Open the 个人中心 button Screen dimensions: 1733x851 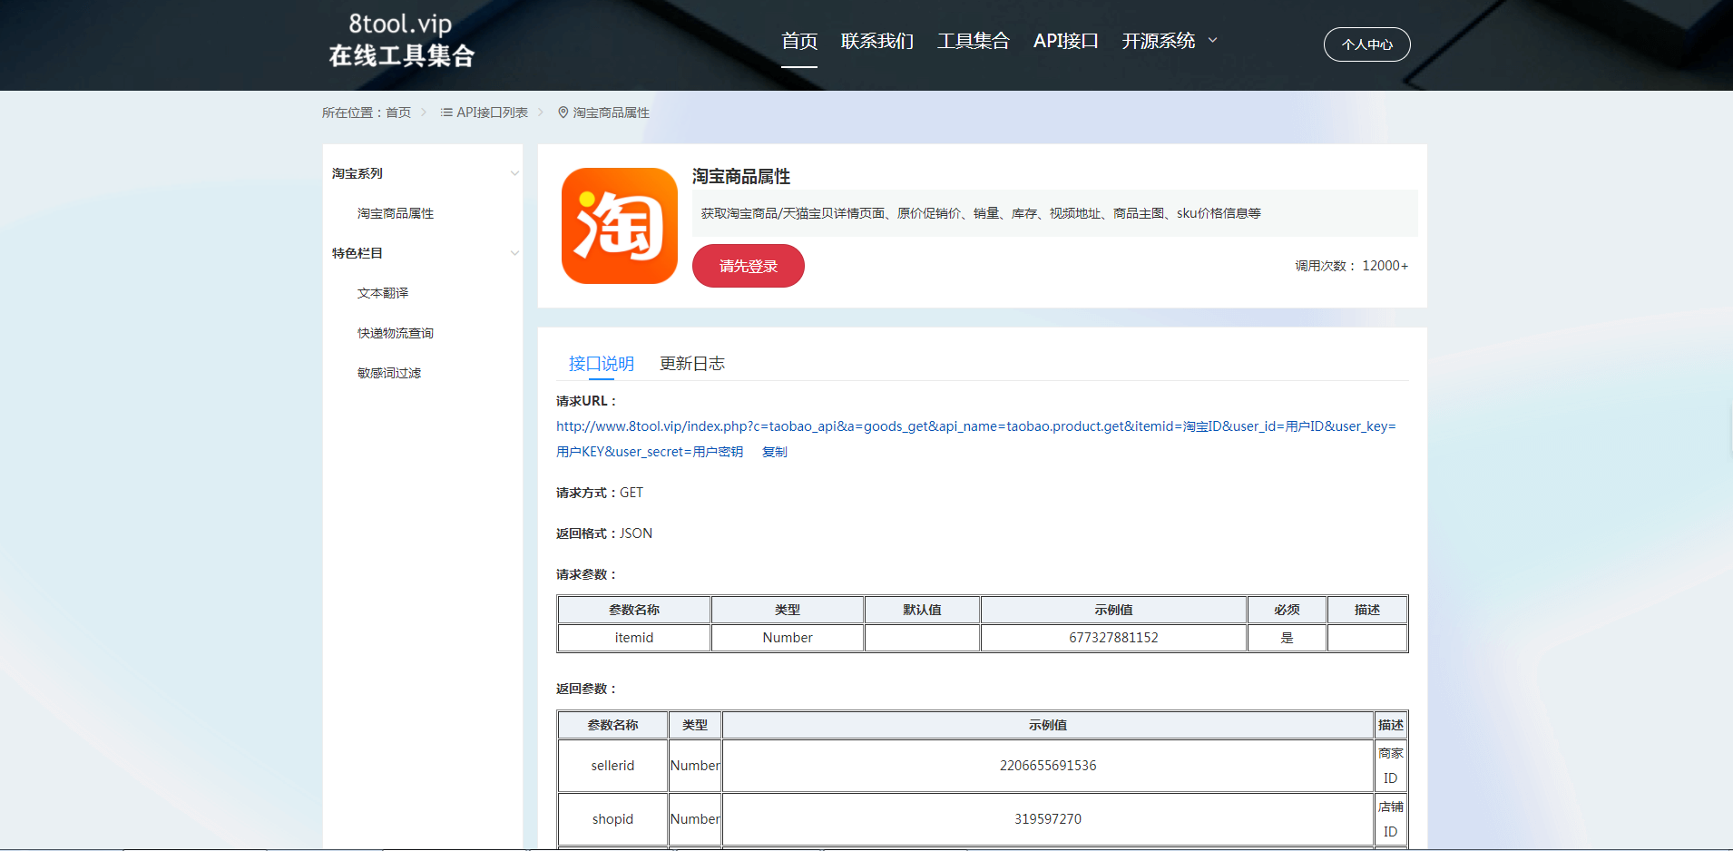[1366, 44]
